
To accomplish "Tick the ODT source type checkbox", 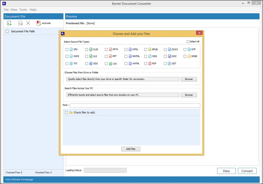I will pyautogui.click(x=165, y=64).
